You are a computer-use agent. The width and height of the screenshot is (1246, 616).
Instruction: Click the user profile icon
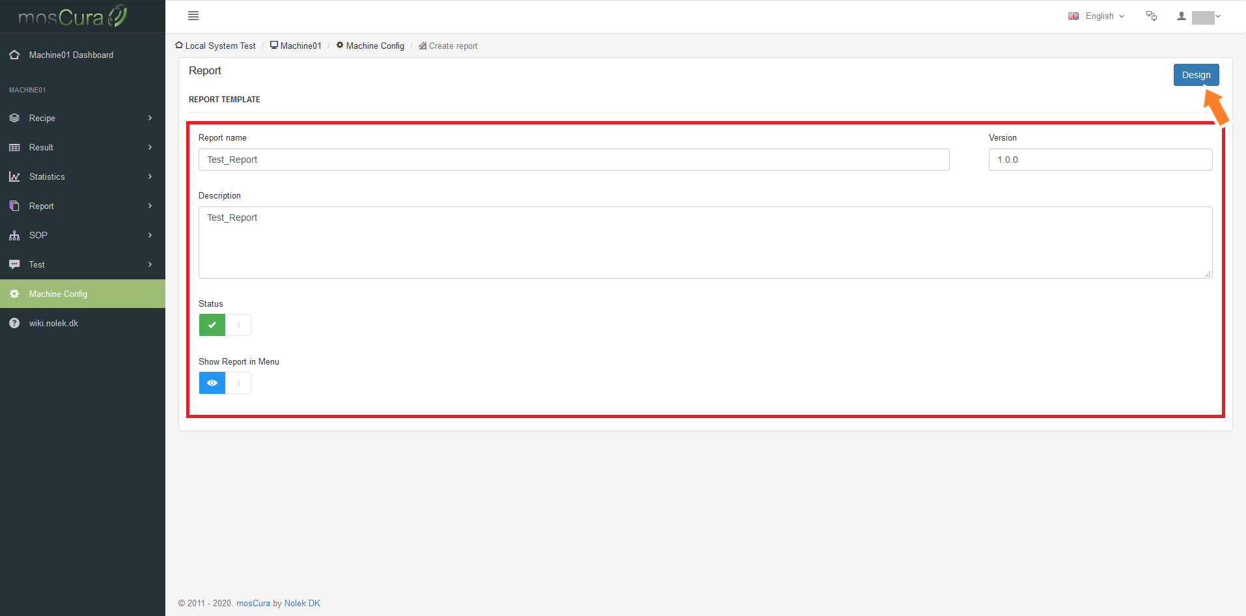pos(1181,16)
